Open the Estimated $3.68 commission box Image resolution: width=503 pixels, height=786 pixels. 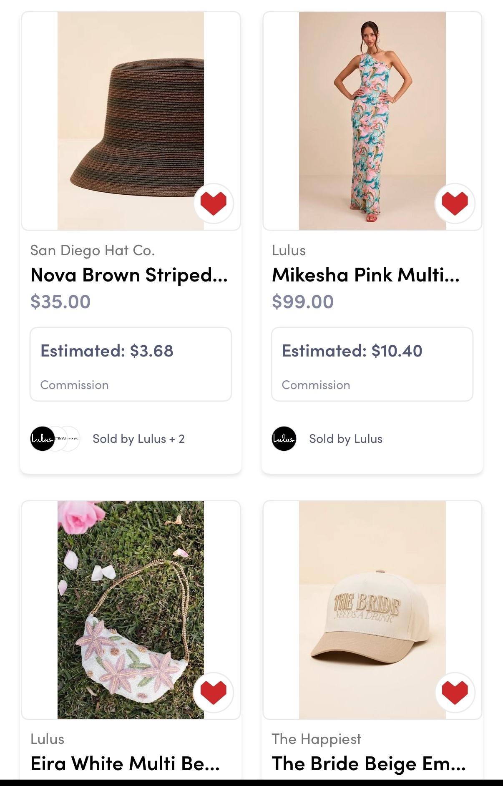tap(131, 364)
